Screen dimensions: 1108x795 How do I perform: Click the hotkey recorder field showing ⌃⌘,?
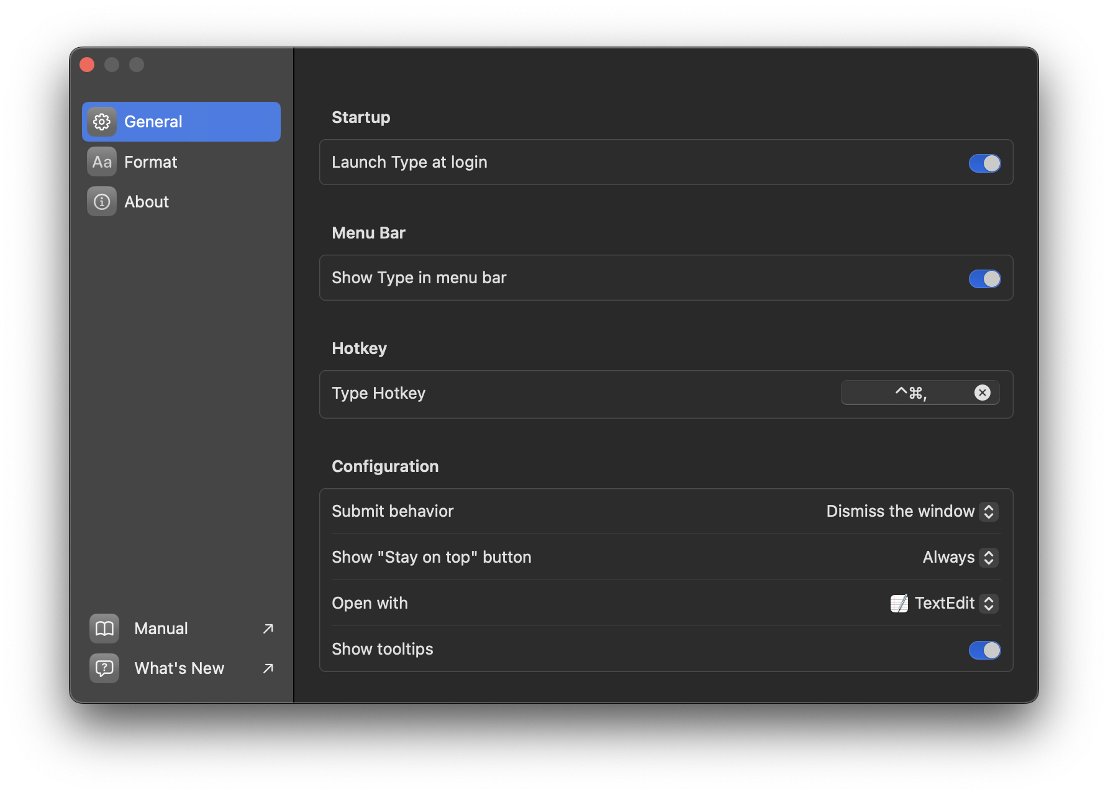tap(920, 393)
